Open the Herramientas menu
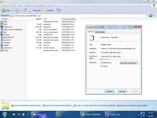The image size is (157, 118). (40, 5)
